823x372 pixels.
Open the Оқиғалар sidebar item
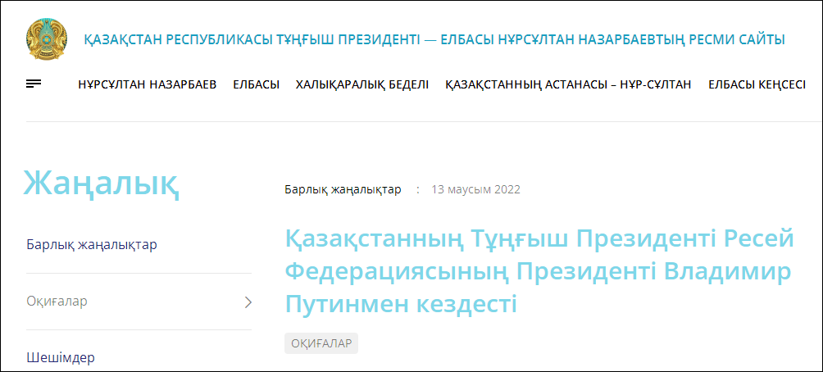click(57, 302)
